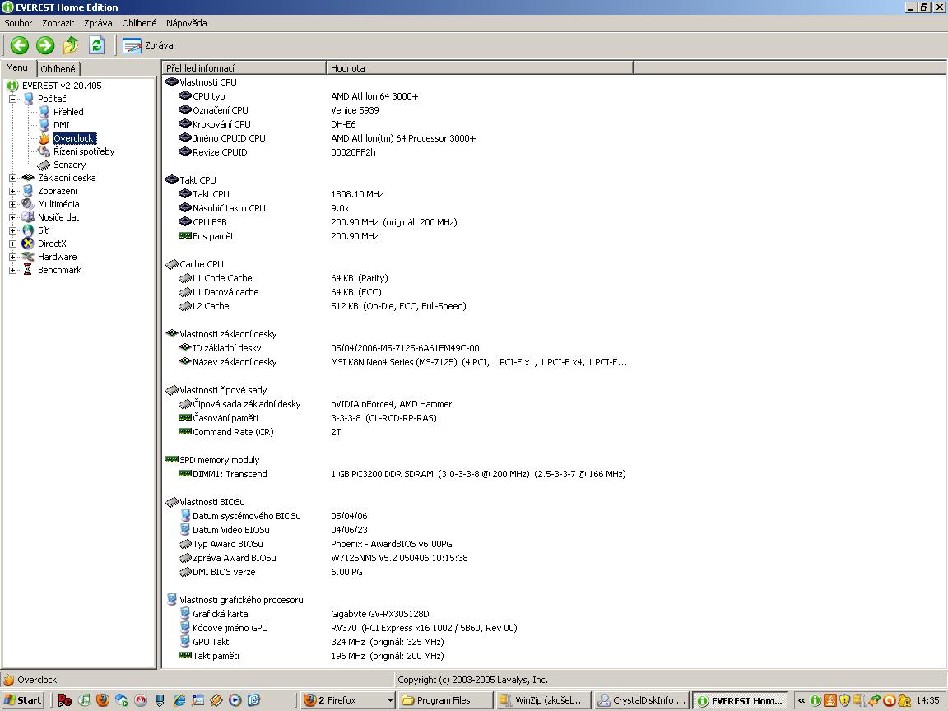Viewport: 948px width, 711px height.
Task: Click the Zobrazení monitor icon in tree
Action: tap(28, 191)
